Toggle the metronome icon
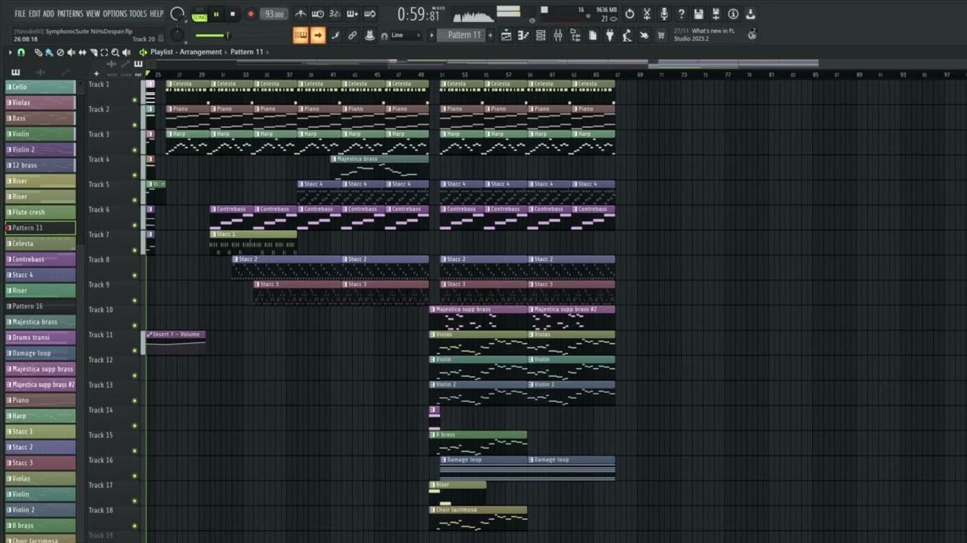Viewport: 967px width, 543px height. (301, 14)
